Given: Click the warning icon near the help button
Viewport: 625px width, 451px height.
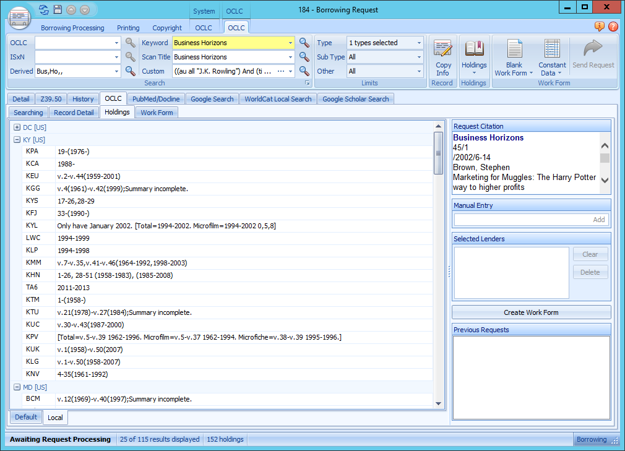Looking at the screenshot, I should coord(599,27).
